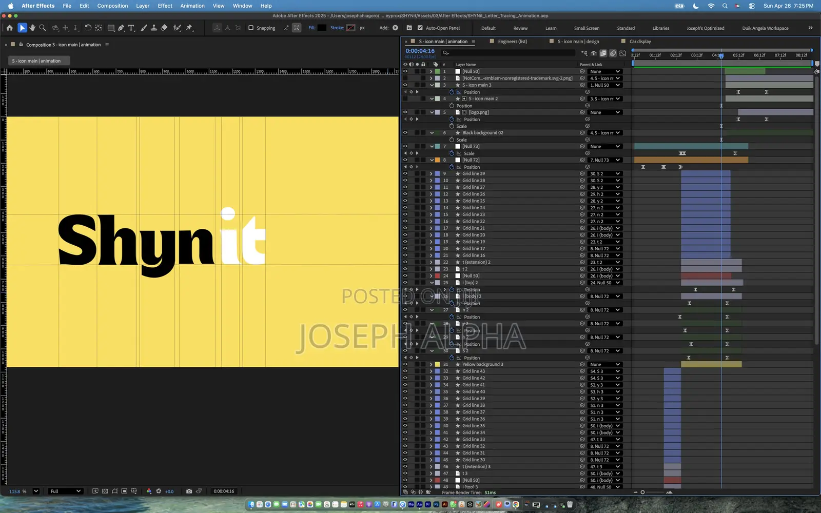821x513 pixels.
Task: Toggle eye for Grid line 29 layer
Action: coord(405,173)
